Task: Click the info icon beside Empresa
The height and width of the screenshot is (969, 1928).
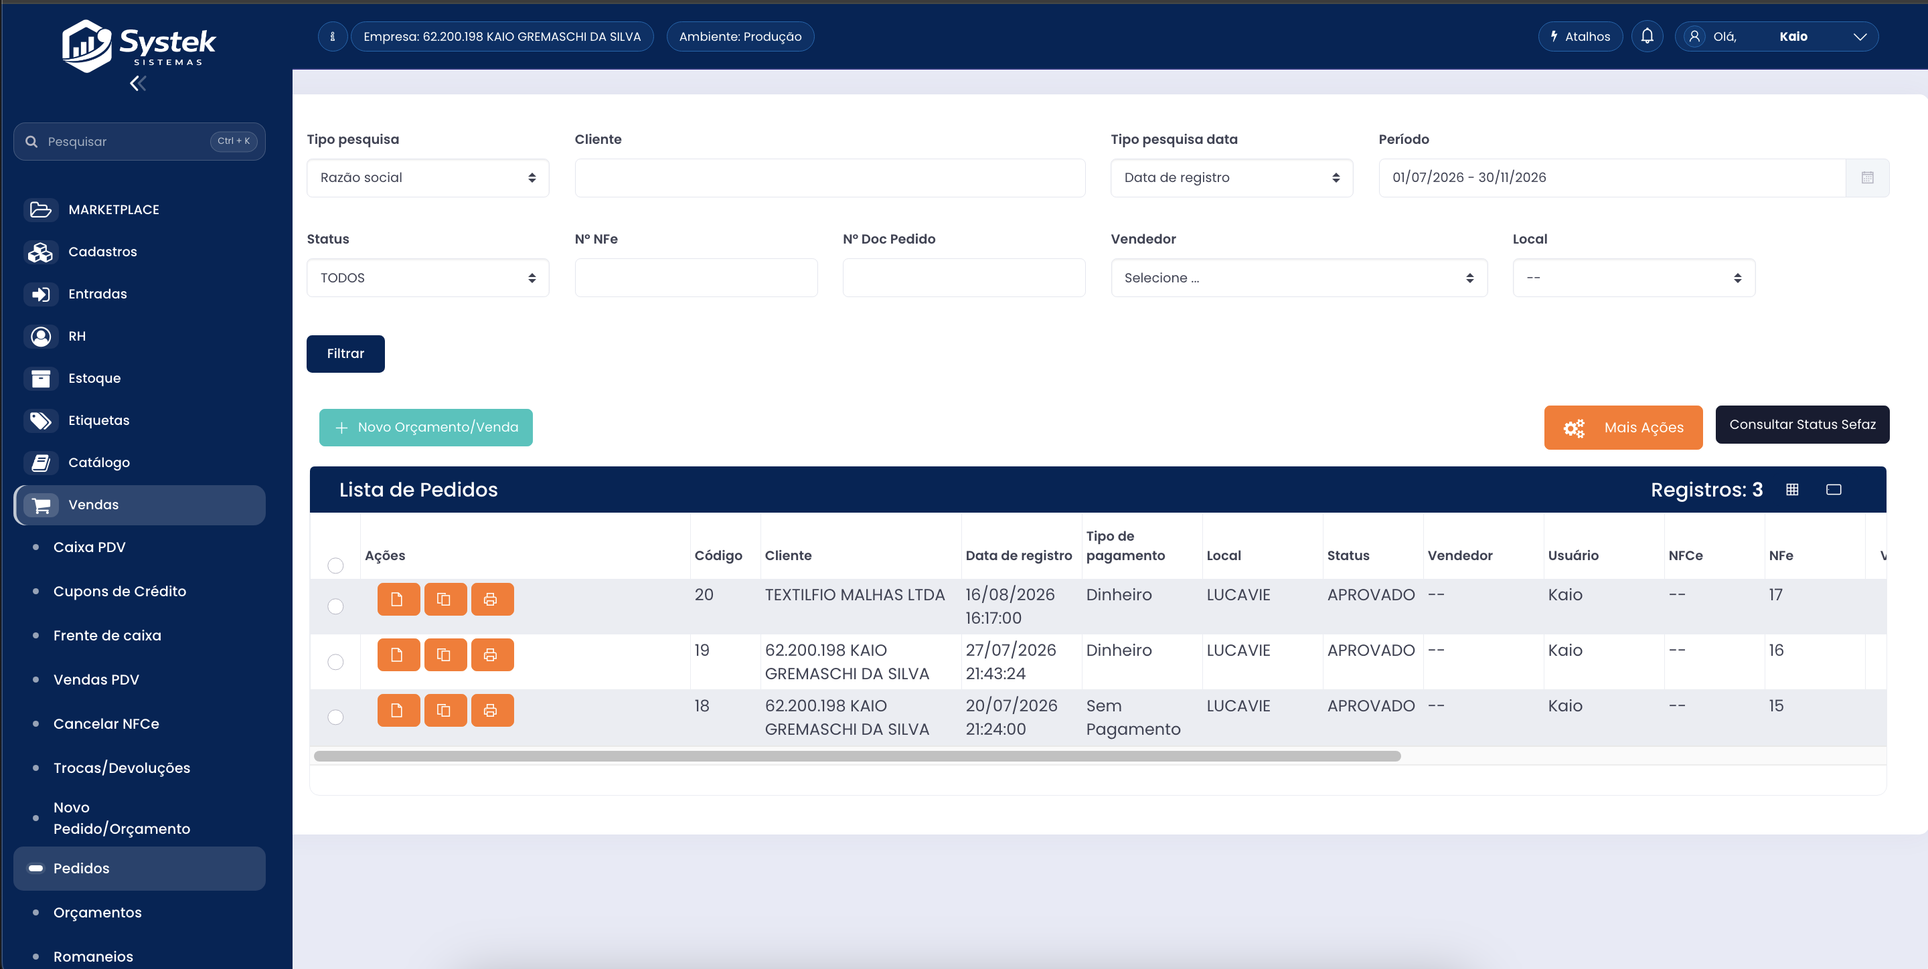Action: (x=332, y=36)
